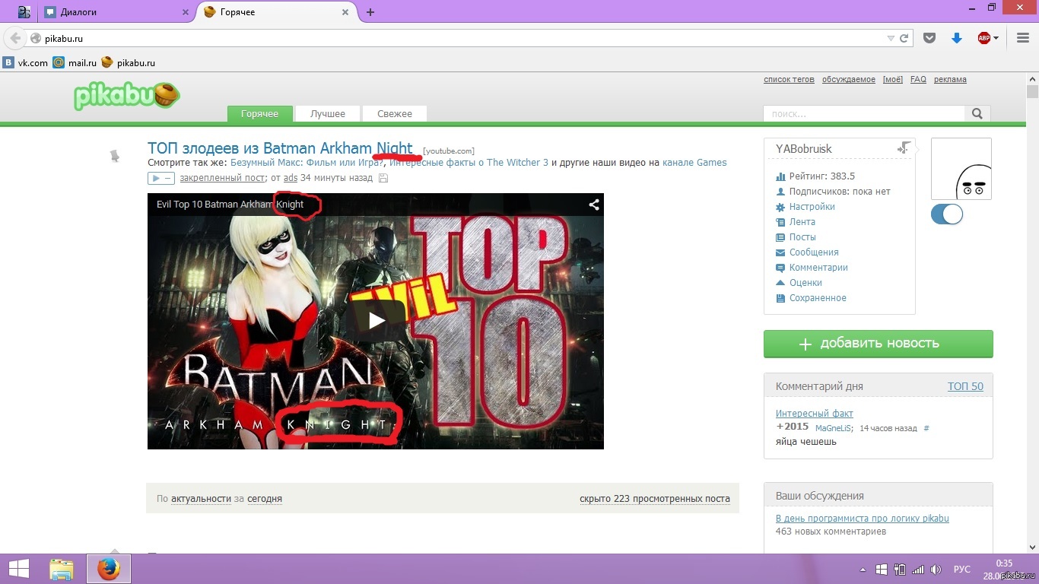Open the FAQ link
This screenshot has height=584, width=1039.
pos(918,79)
